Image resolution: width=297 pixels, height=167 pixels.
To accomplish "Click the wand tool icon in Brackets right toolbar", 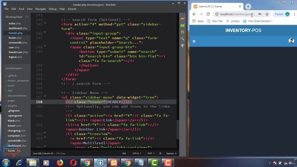I will coord(182,39).
